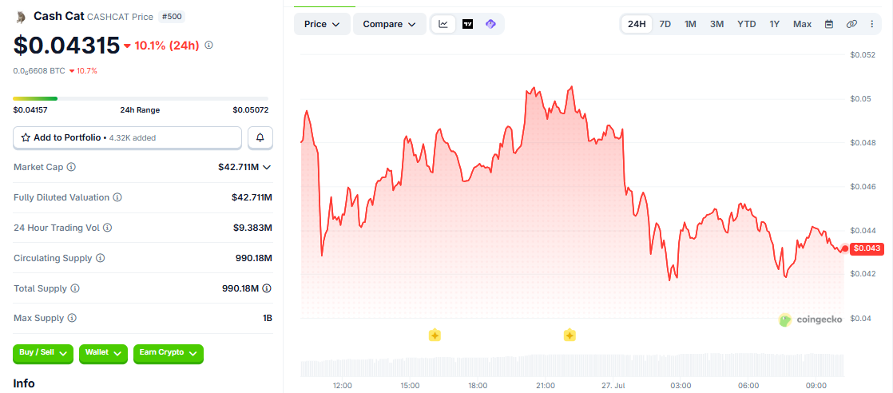Click the news marker after 21:00

click(569, 335)
